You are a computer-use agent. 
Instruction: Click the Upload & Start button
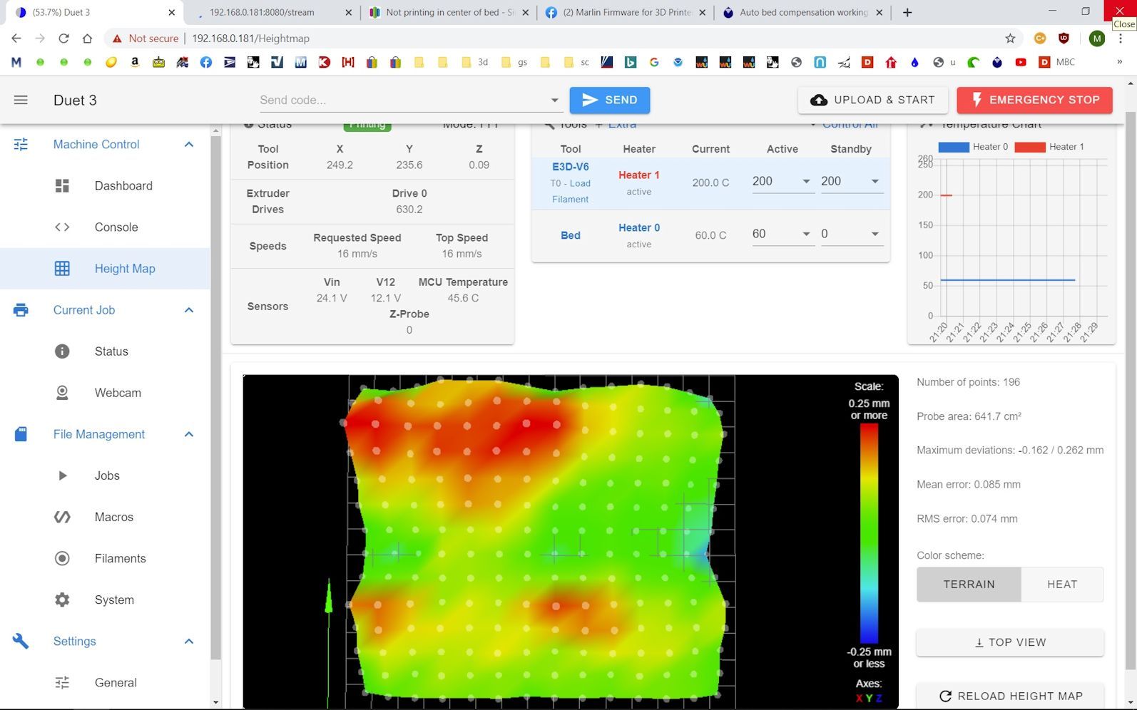coord(872,100)
